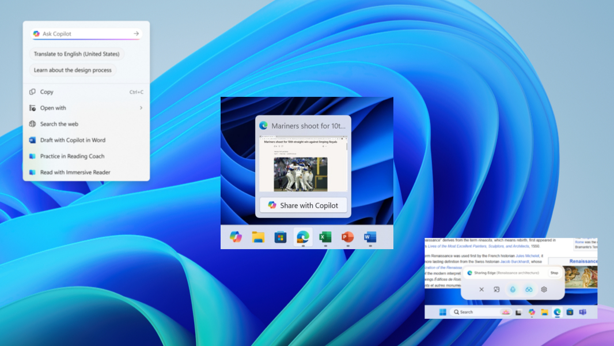
Task: Open the Sharing Edge settings gear
Action: click(544, 289)
